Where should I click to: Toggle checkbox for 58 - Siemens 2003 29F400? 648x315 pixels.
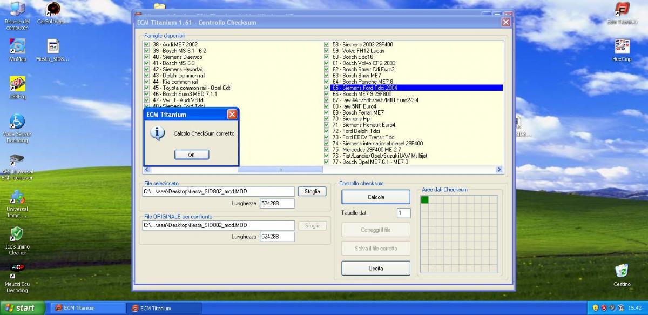coord(327,44)
